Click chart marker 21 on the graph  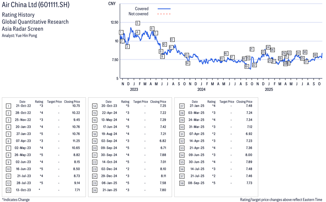[x=252, y=49]
